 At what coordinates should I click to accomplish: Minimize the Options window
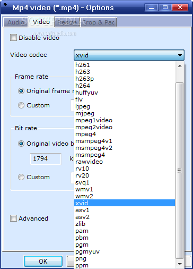[x=151, y=7]
